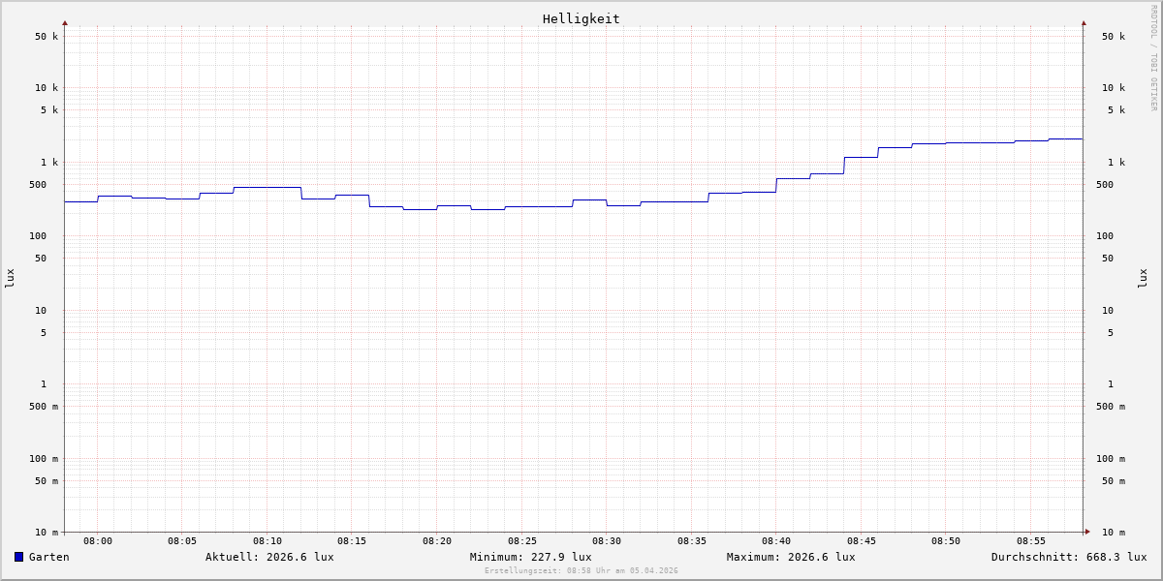Click the red arrow atop the right axis
The image size is (1163, 581).
click(x=1084, y=22)
